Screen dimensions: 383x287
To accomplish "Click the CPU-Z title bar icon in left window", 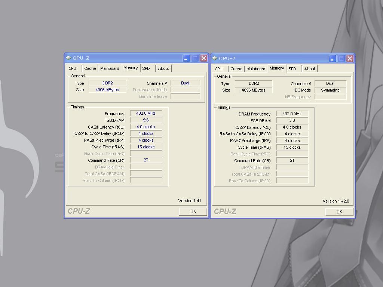I will pyautogui.click(x=69, y=58).
